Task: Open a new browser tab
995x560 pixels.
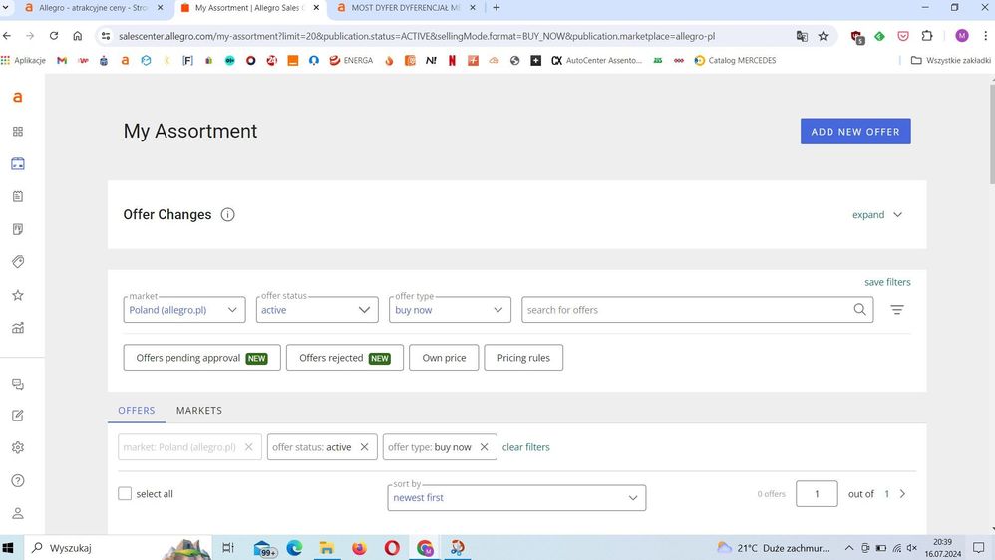Action: click(497, 8)
